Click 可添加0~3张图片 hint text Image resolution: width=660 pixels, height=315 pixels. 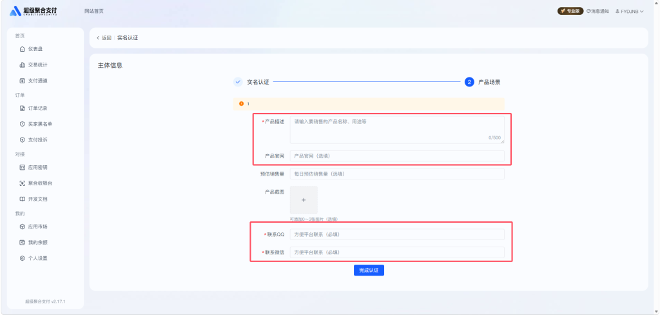click(314, 219)
